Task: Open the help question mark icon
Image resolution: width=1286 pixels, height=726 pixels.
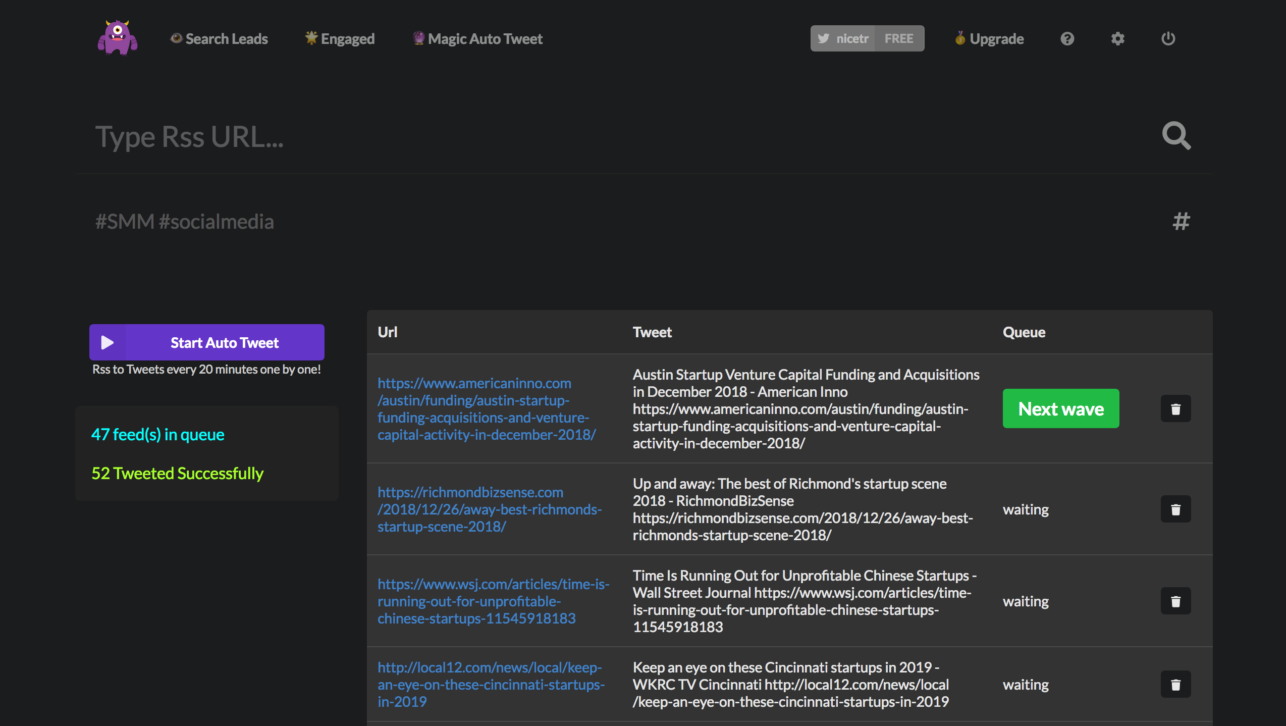Action: pos(1067,38)
